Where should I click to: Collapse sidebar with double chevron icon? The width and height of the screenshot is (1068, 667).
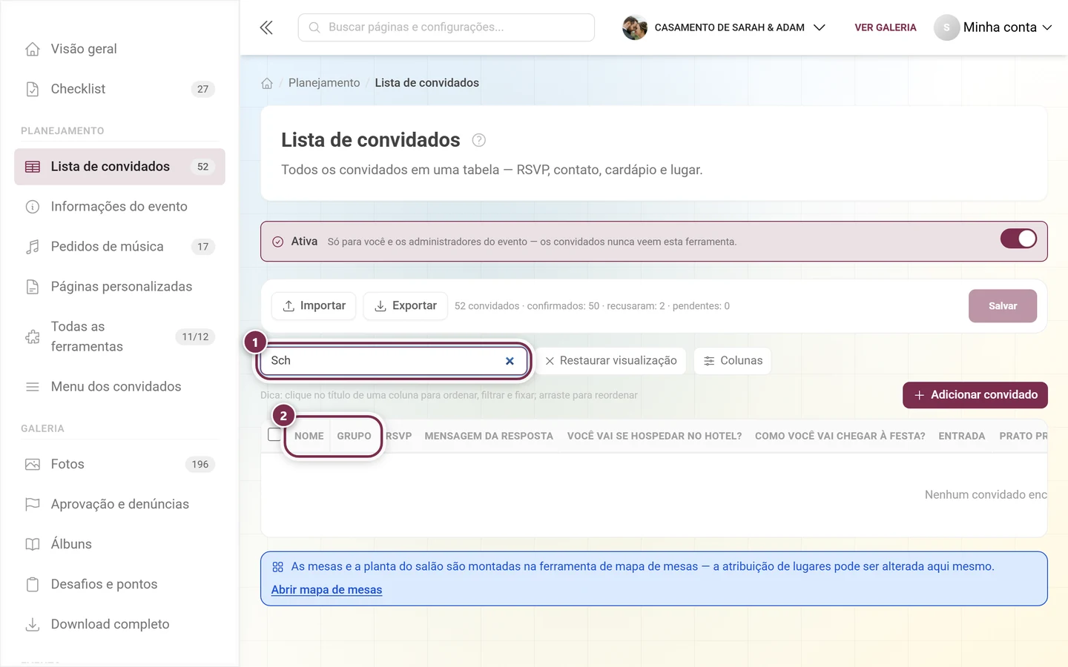266,27
